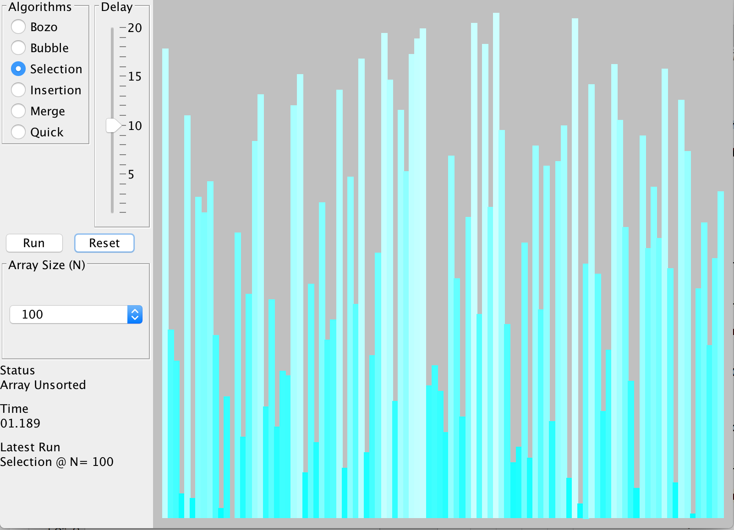Click the Delay slider track at 15

click(x=112, y=76)
